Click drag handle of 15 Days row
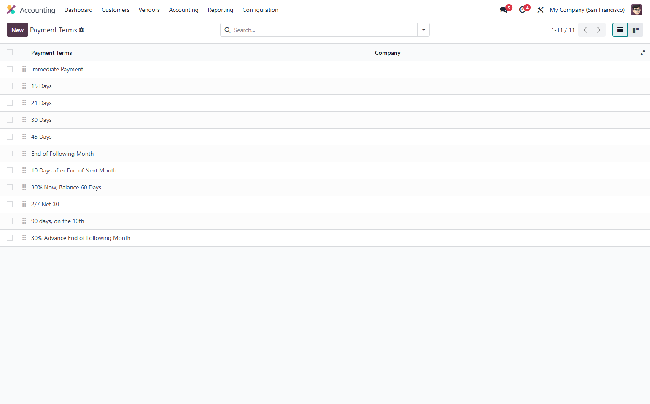 click(x=24, y=86)
